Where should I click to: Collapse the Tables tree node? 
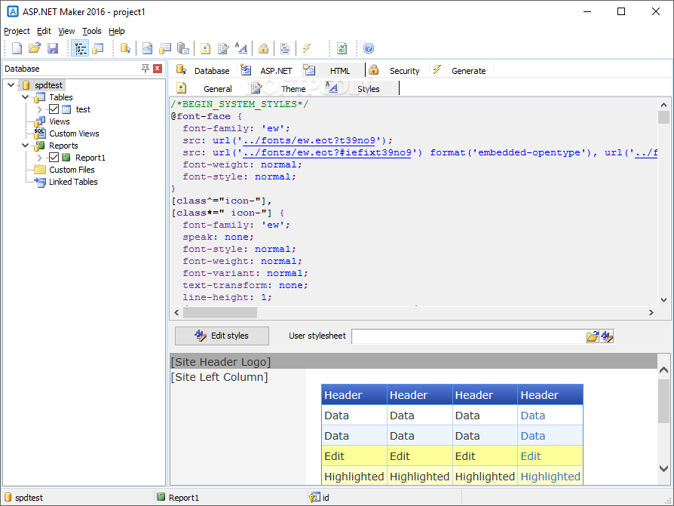pyautogui.click(x=26, y=97)
